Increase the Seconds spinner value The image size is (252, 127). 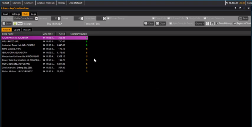(59, 18)
